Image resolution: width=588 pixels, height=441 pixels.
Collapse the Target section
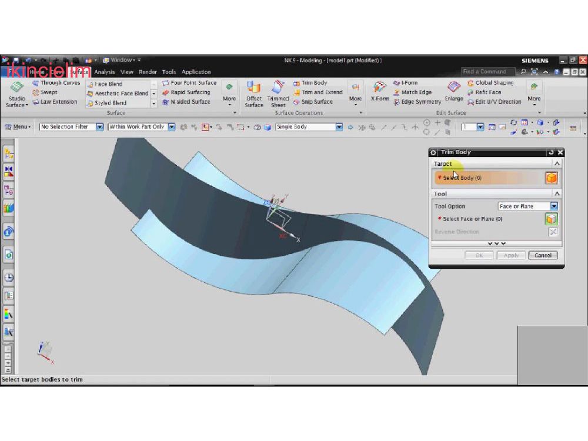click(557, 163)
